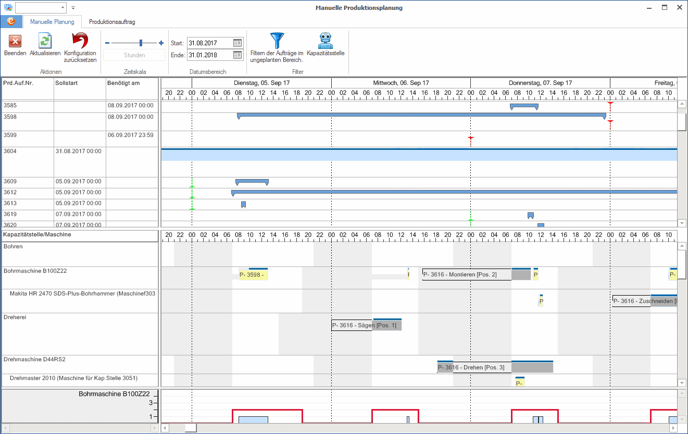Select the Manuelle Planung tab

pos(52,22)
